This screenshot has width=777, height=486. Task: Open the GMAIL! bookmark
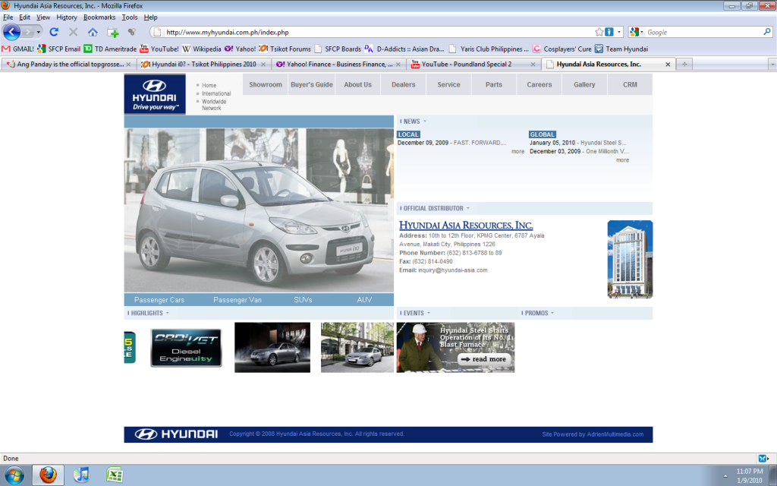pos(18,49)
